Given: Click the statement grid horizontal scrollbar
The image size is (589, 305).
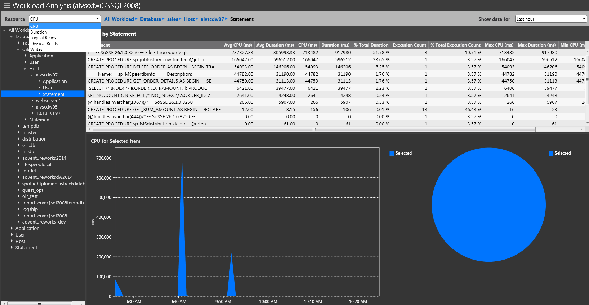Looking at the screenshot, I should click(x=313, y=129).
